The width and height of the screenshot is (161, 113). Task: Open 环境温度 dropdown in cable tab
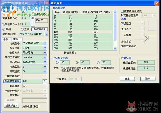click(x=45, y=71)
